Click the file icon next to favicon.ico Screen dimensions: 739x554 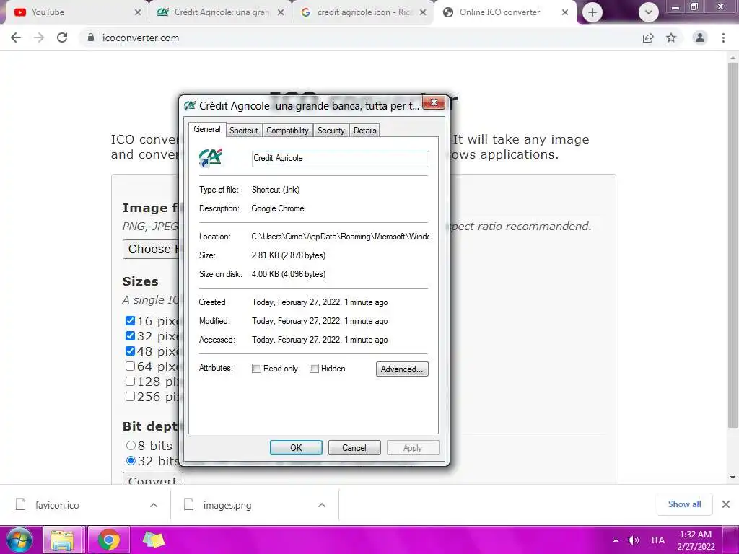20,505
